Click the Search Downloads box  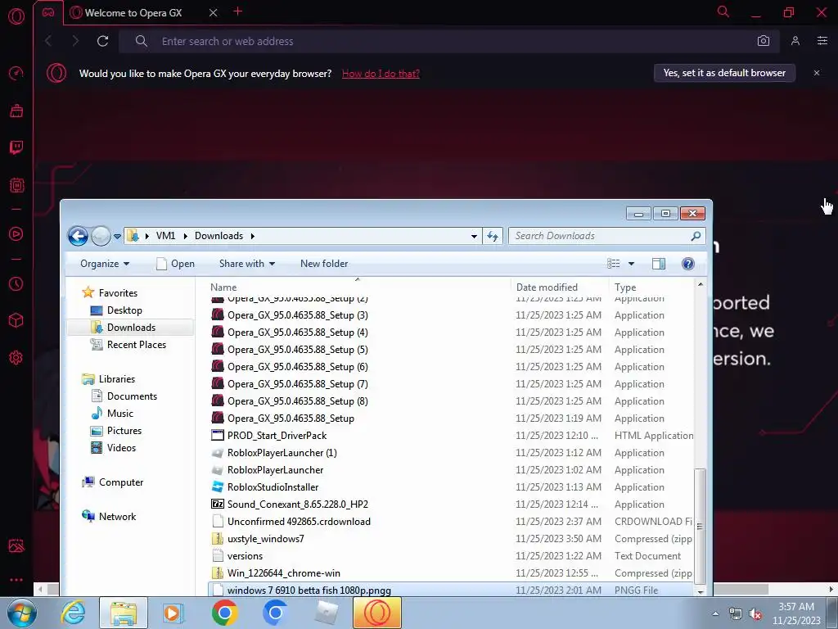click(x=606, y=236)
